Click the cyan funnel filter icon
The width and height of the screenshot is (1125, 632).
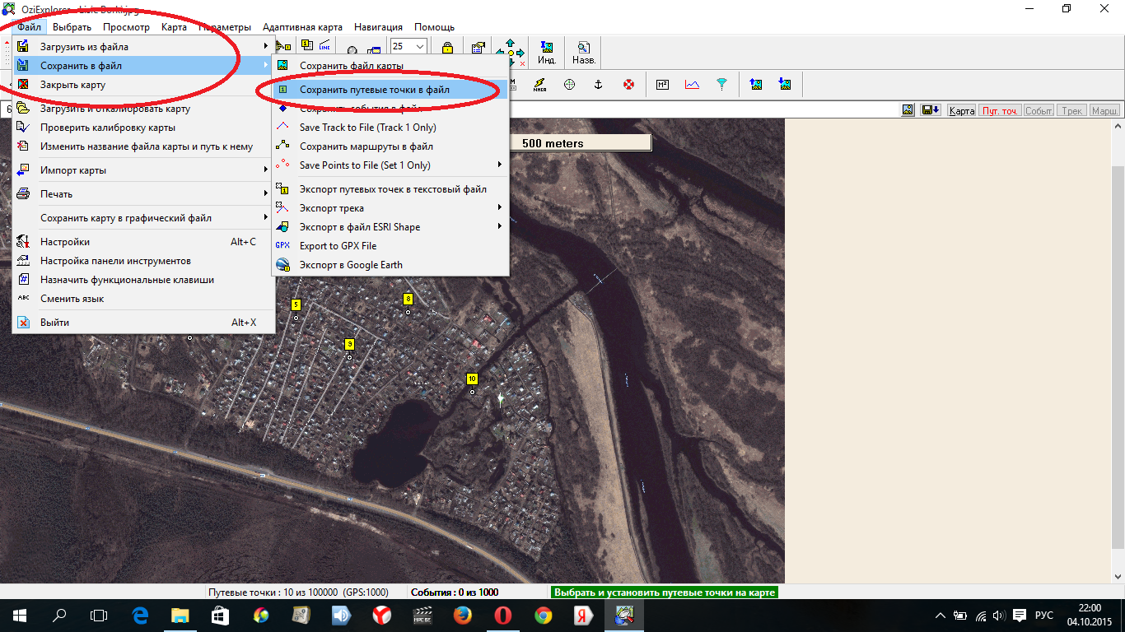tap(721, 84)
